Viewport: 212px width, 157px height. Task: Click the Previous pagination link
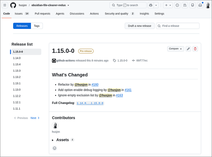pos(21,118)
